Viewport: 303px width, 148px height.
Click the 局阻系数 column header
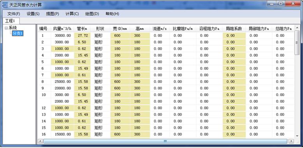tap(234, 29)
